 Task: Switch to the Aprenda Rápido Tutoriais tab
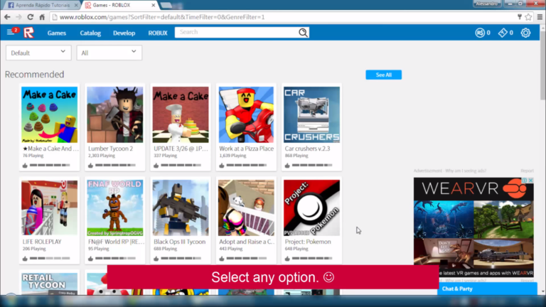click(42, 5)
